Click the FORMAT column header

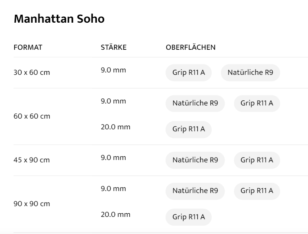pyautogui.click(x=28, y=48)
